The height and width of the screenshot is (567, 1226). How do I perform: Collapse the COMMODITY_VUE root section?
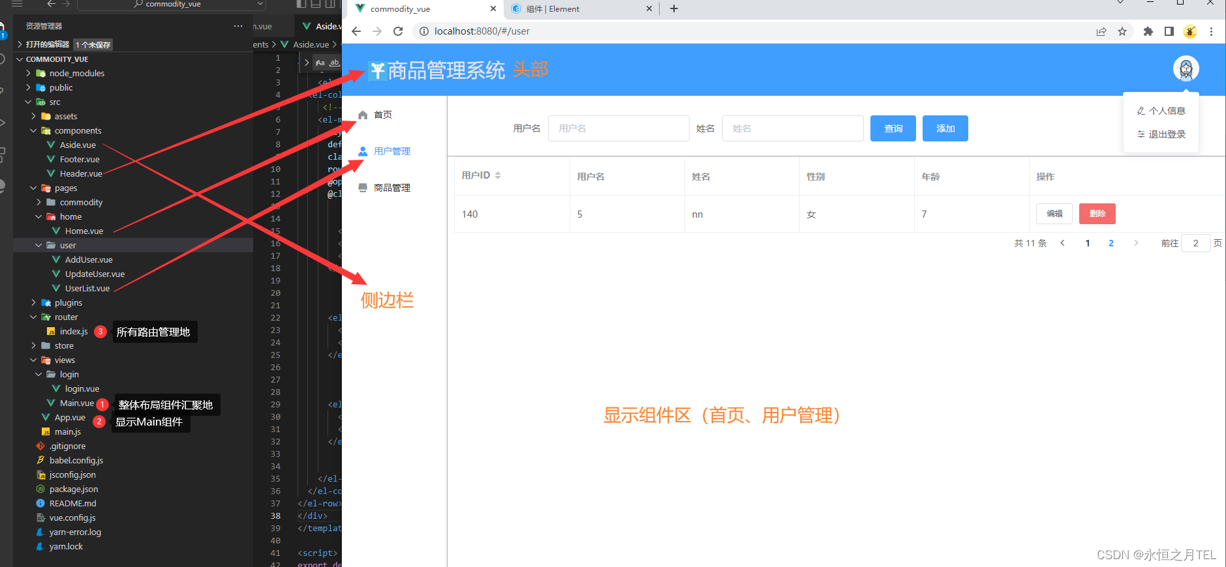coord(20,59)
